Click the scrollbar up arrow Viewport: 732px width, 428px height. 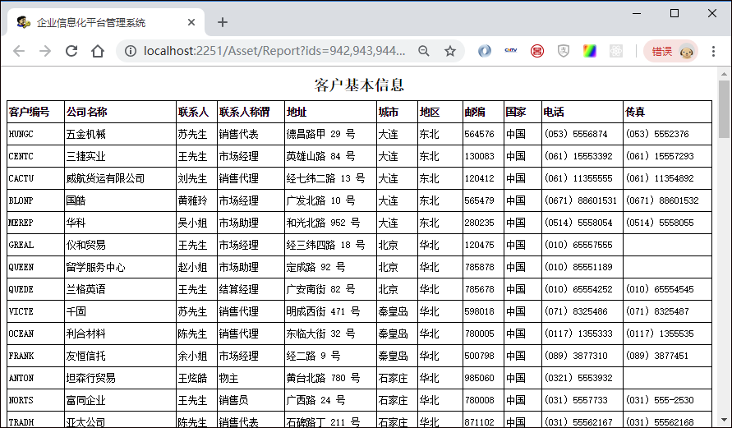pyautogui.click(x=724, y=74)
